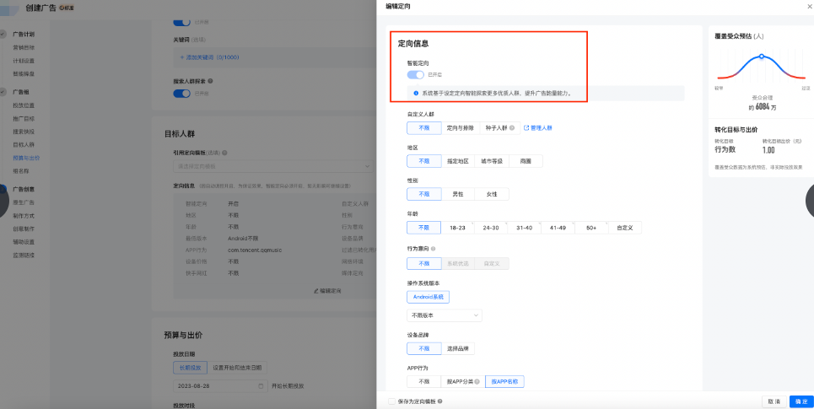Select 设置开始和结束日期 option
This screenshot has height=409, width=814.
237,368
